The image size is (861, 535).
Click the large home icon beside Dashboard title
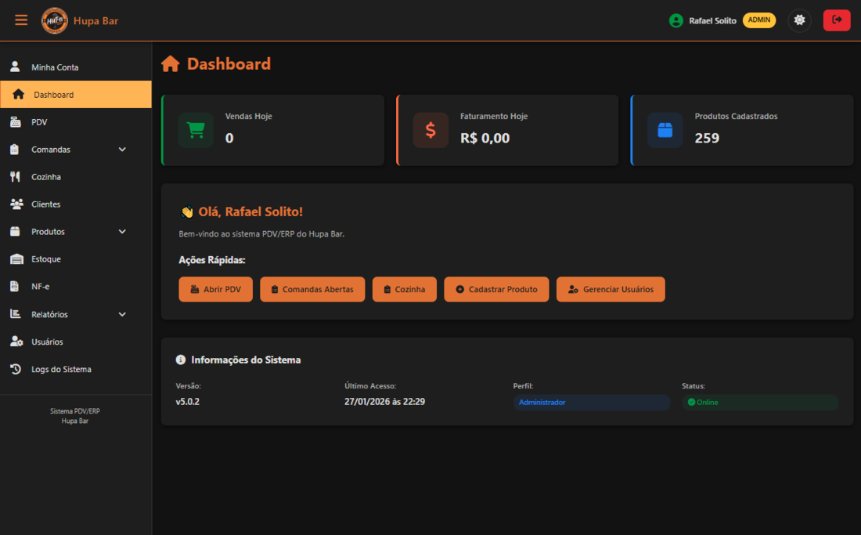click(x=170, y=64)
